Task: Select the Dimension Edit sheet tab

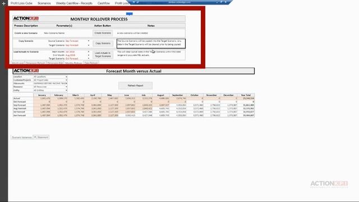Action: point(55,63)
